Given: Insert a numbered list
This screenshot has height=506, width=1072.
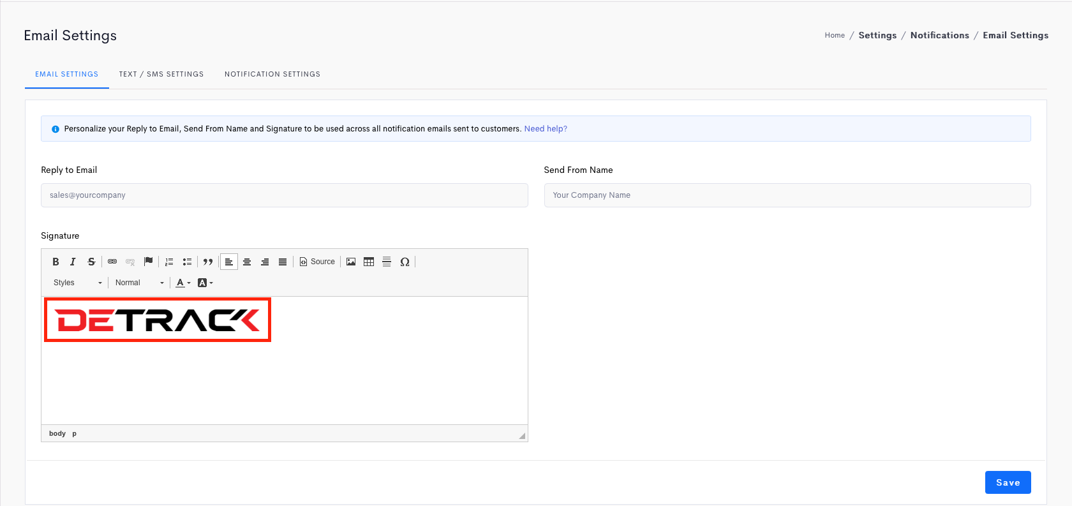Looking at the screenshot, I should (169, 262).
